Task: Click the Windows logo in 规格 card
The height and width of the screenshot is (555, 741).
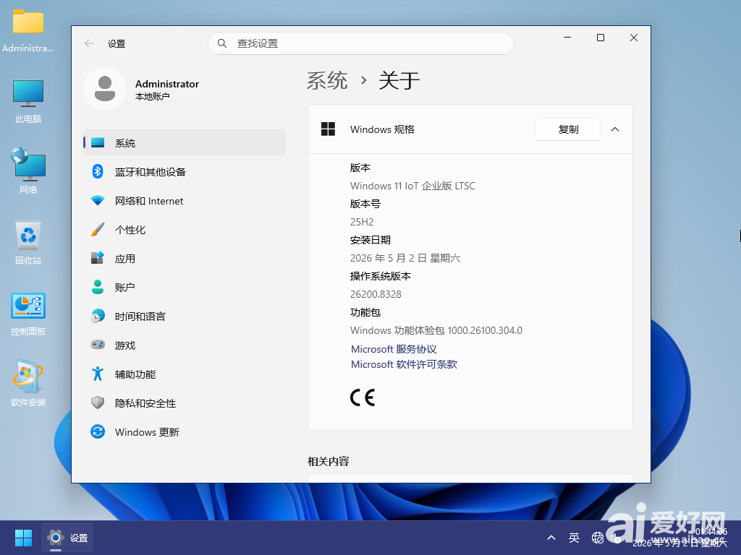Action: 328,129
